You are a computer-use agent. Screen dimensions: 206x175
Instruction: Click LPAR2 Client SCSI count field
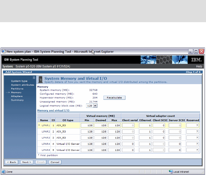tap(159, 131)
